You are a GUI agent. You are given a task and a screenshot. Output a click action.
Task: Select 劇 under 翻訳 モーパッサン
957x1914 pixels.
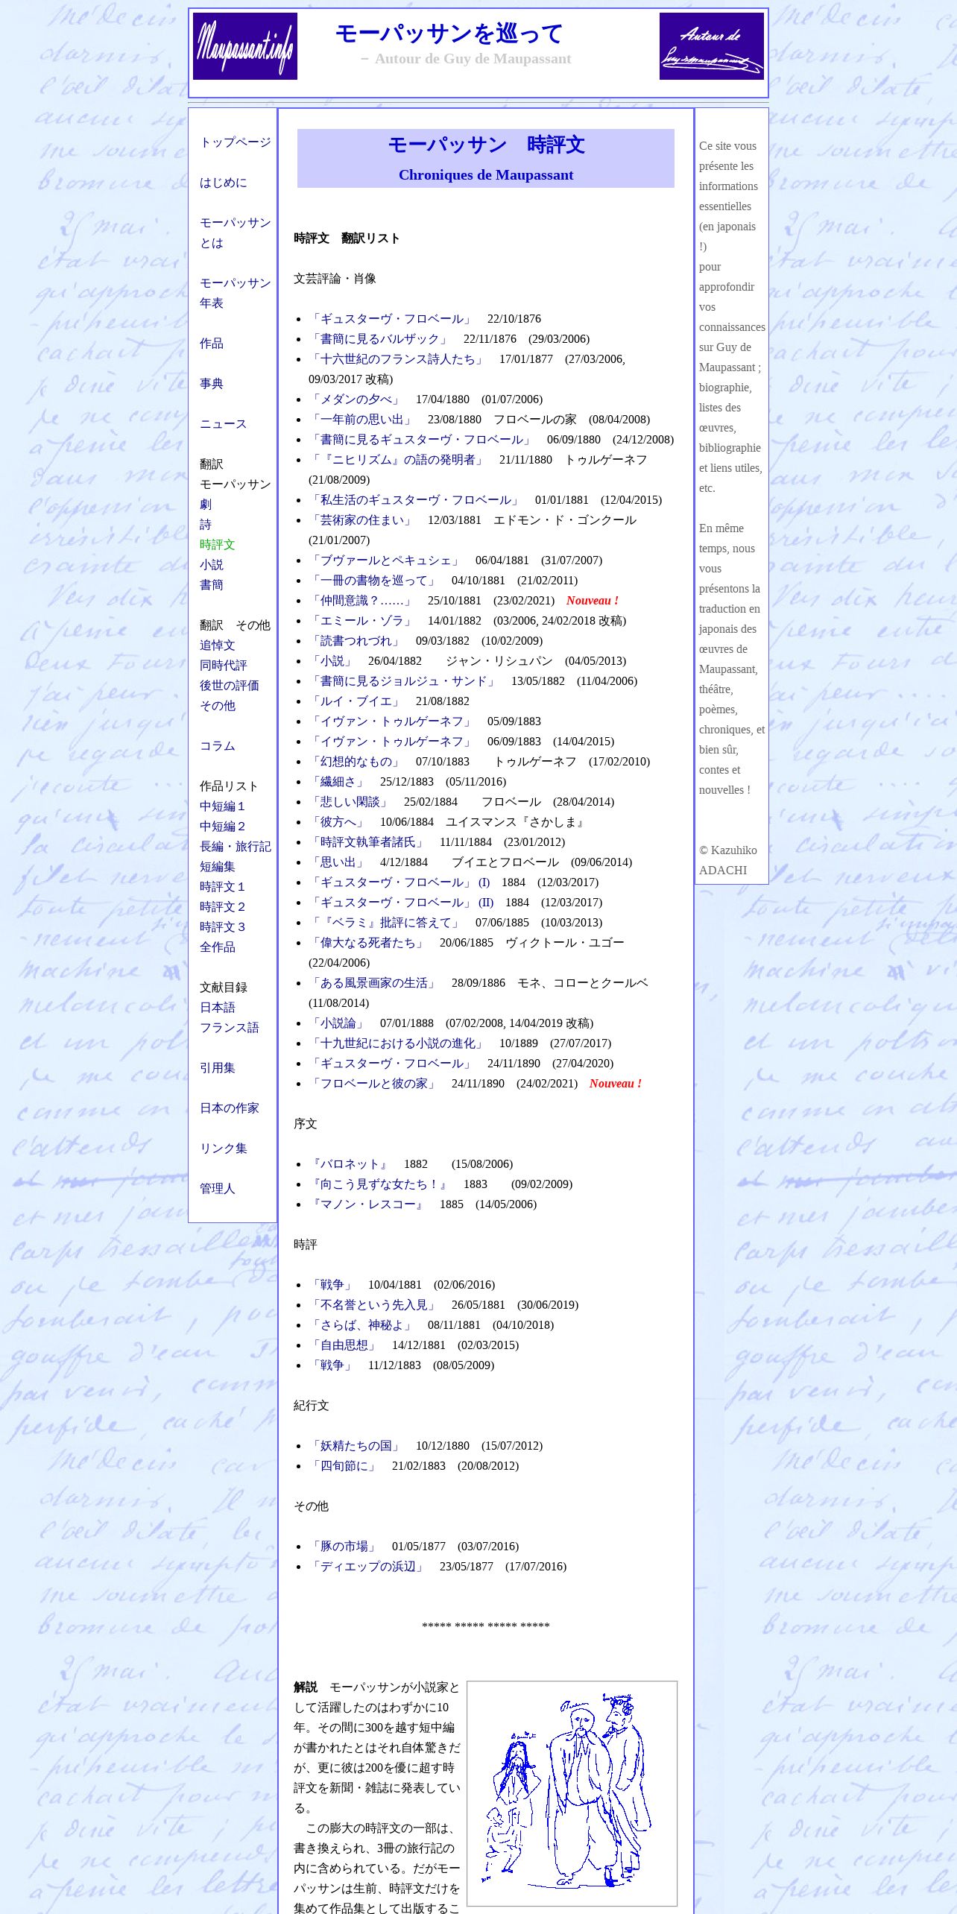[206, 505]
